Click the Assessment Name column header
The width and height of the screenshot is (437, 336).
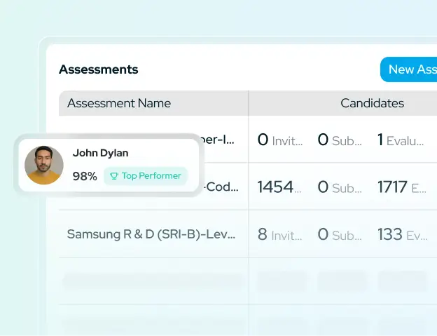pyautogui.click(x=119, y=103)
